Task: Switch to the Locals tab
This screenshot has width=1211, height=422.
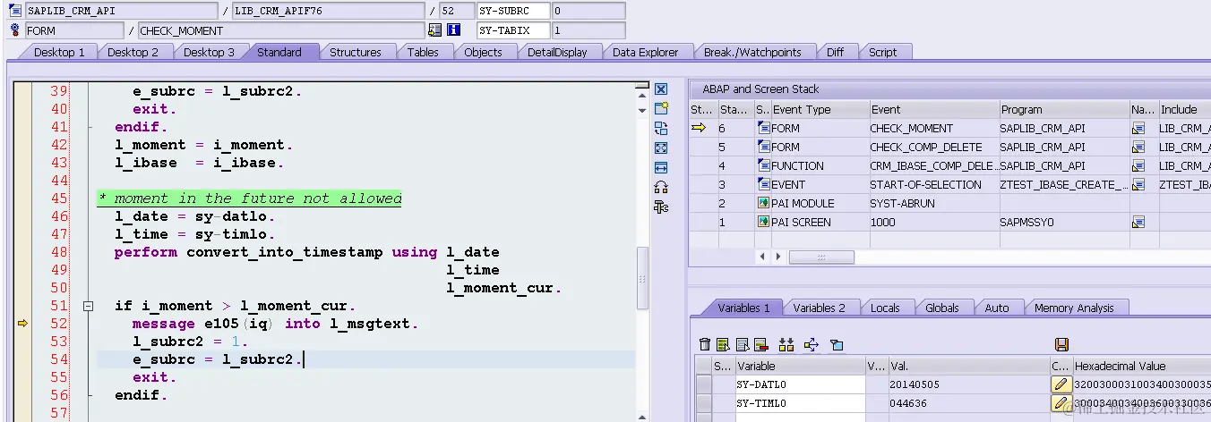Action: tap(885, 308)
